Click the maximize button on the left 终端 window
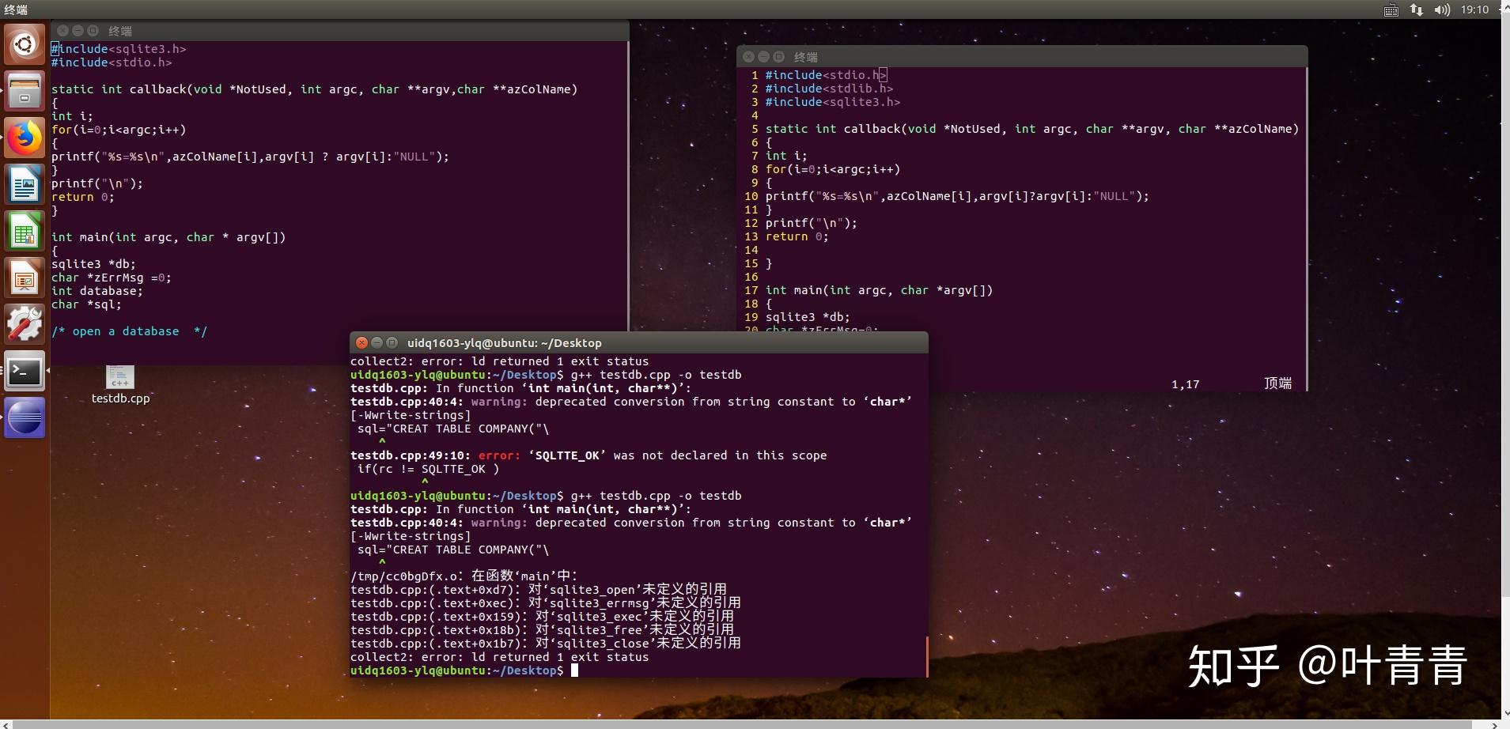The width and height of the screenshot is (1510, 729). click(93, 30)
